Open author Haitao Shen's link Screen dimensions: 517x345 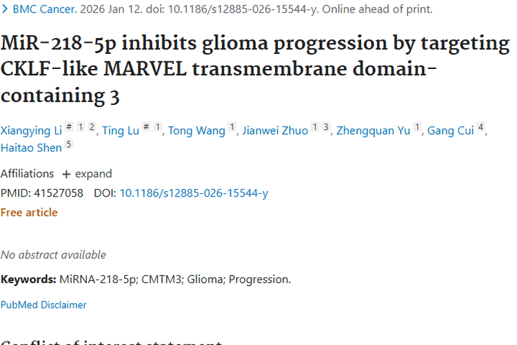(31, 148)
